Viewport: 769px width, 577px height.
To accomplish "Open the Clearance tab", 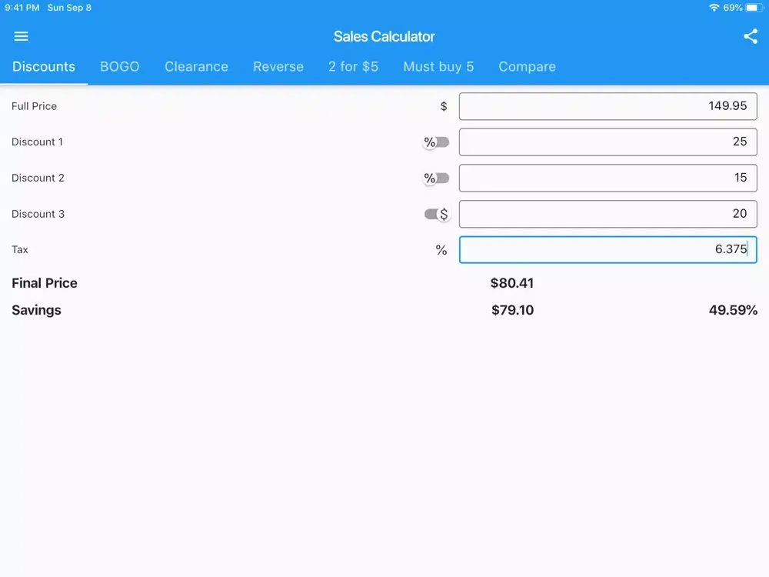I will (x=196, y=67).
